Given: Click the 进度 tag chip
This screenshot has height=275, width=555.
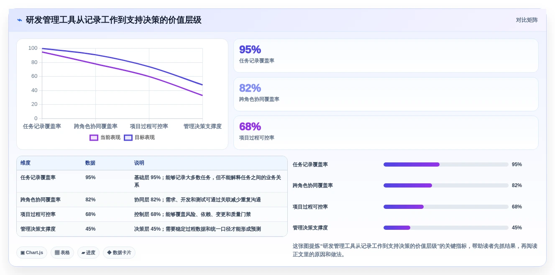Looking at the screenshot, I should click(x=88, y=253).
